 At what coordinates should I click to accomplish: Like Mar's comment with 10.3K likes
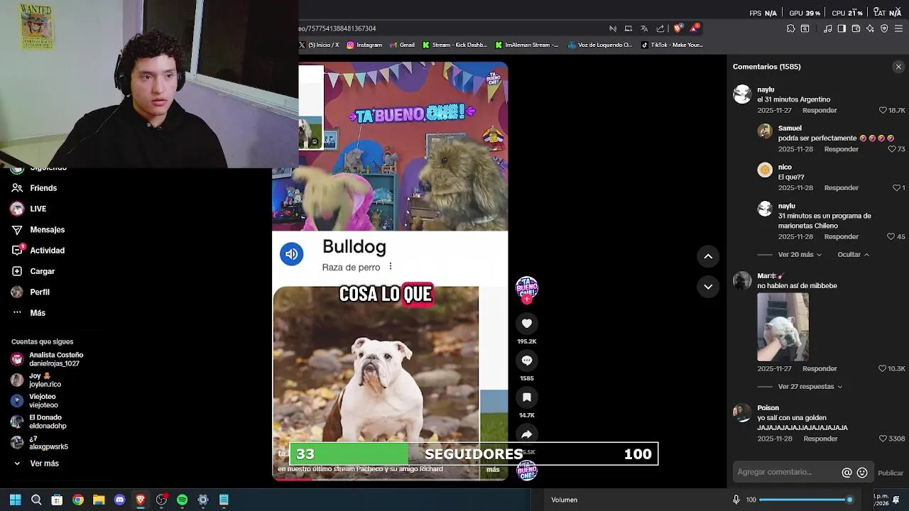883,369
